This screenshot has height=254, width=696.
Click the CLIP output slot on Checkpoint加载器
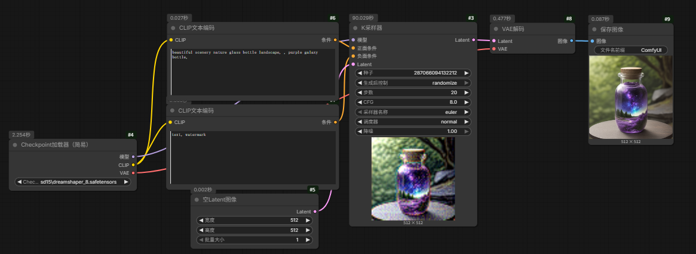(133, 165)
